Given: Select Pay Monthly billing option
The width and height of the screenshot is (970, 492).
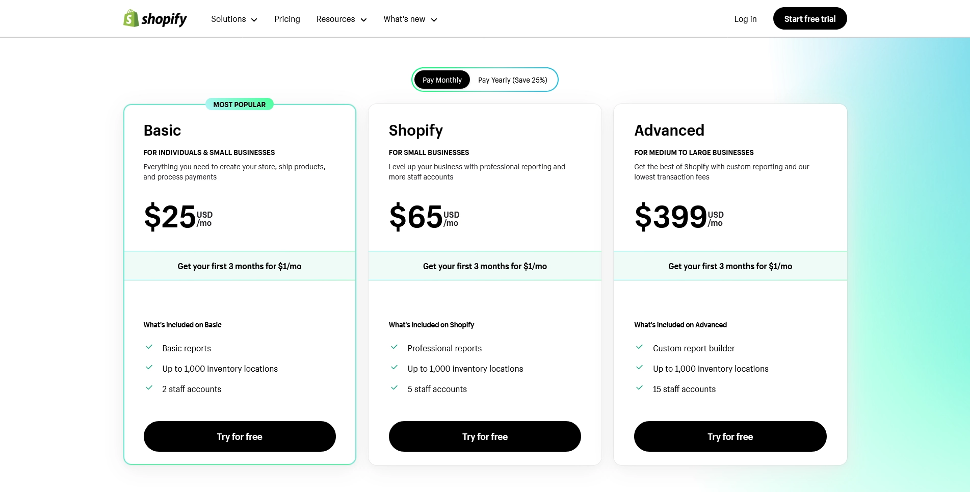Looking at the screenshot, I should pyautogui.click(x=442, y=80).
